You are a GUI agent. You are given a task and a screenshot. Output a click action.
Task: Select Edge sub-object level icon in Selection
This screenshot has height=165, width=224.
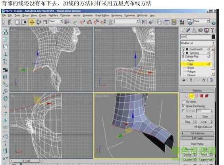pos(191,96)
